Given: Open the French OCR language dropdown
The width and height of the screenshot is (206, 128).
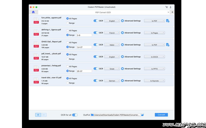Looking at the screenshot, I should pyautogui.click(x=112, y=33).
